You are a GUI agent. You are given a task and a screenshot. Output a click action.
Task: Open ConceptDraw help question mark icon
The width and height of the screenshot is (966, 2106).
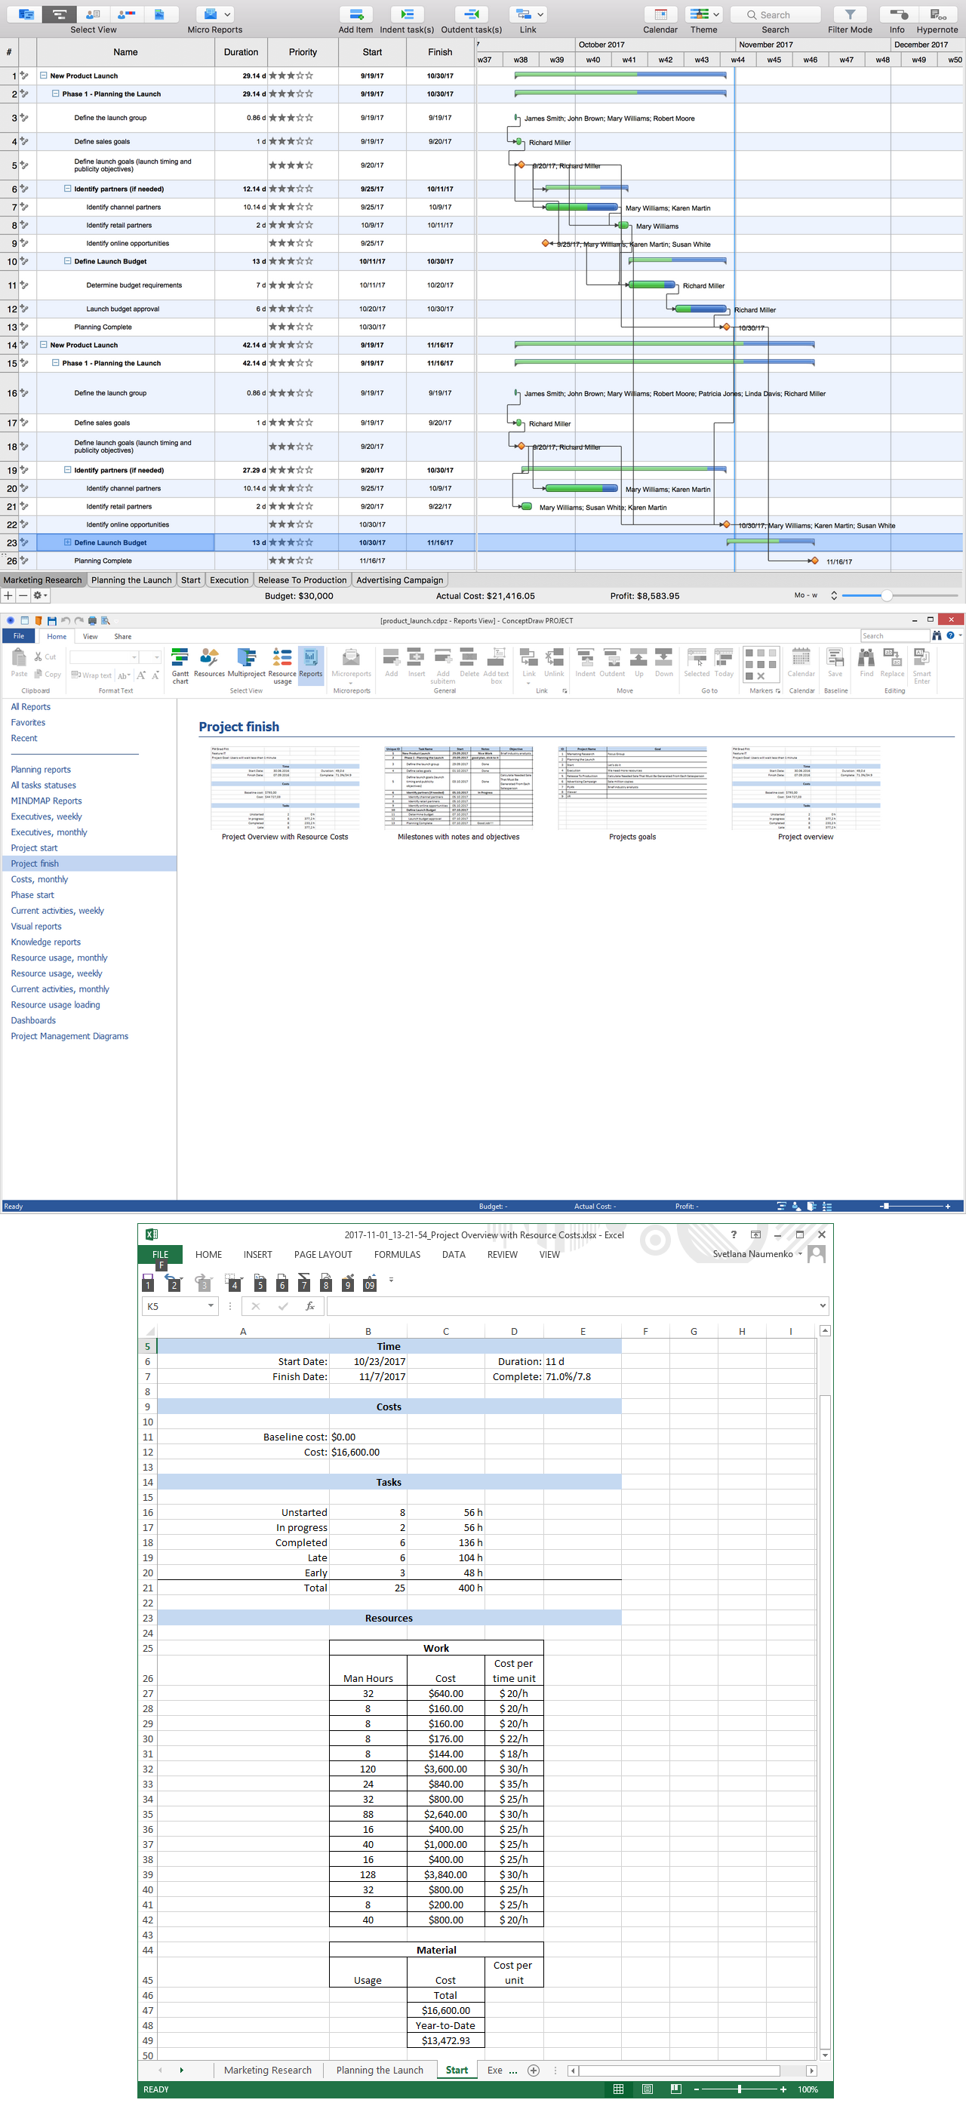pos(949,635)
